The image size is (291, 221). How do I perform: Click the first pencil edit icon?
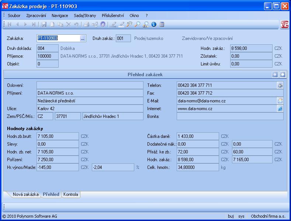[x=114, y=24]
